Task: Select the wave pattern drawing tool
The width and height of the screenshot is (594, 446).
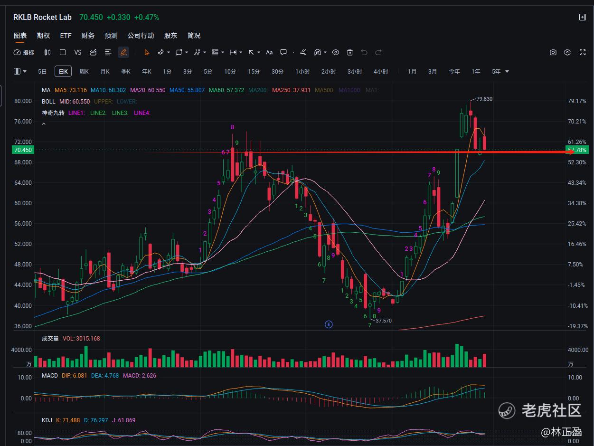Action: [x=197, y=52]
